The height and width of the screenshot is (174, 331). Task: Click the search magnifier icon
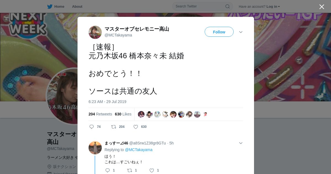click(228, 6)
